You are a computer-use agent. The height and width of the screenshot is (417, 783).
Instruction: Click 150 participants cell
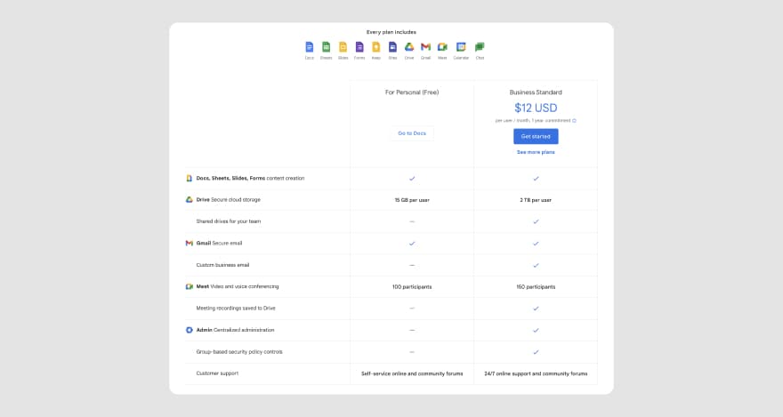(536, 287)
